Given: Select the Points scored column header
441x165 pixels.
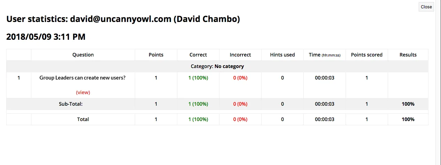Looking at the screenshot, I should pyautogui.click(x=366, y=55).
